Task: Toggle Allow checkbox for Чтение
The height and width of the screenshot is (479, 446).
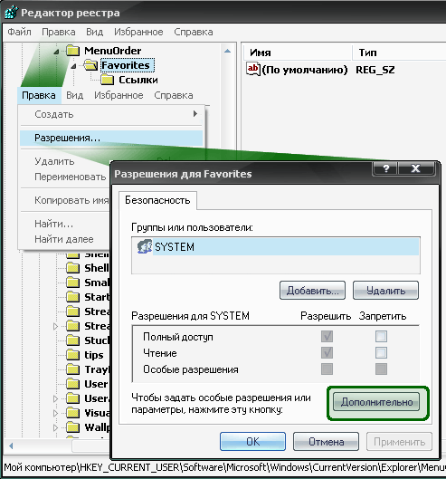Action: pyautogui.click(x=327, y=353)
